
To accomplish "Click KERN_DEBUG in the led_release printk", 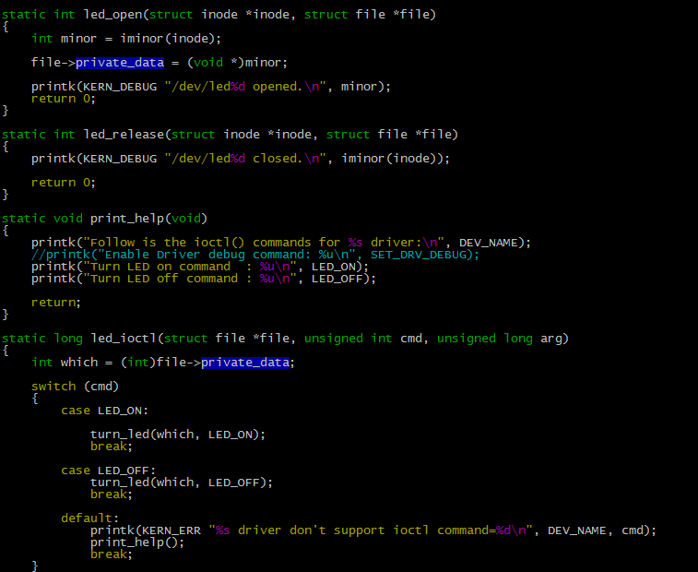I will point(120,159).
